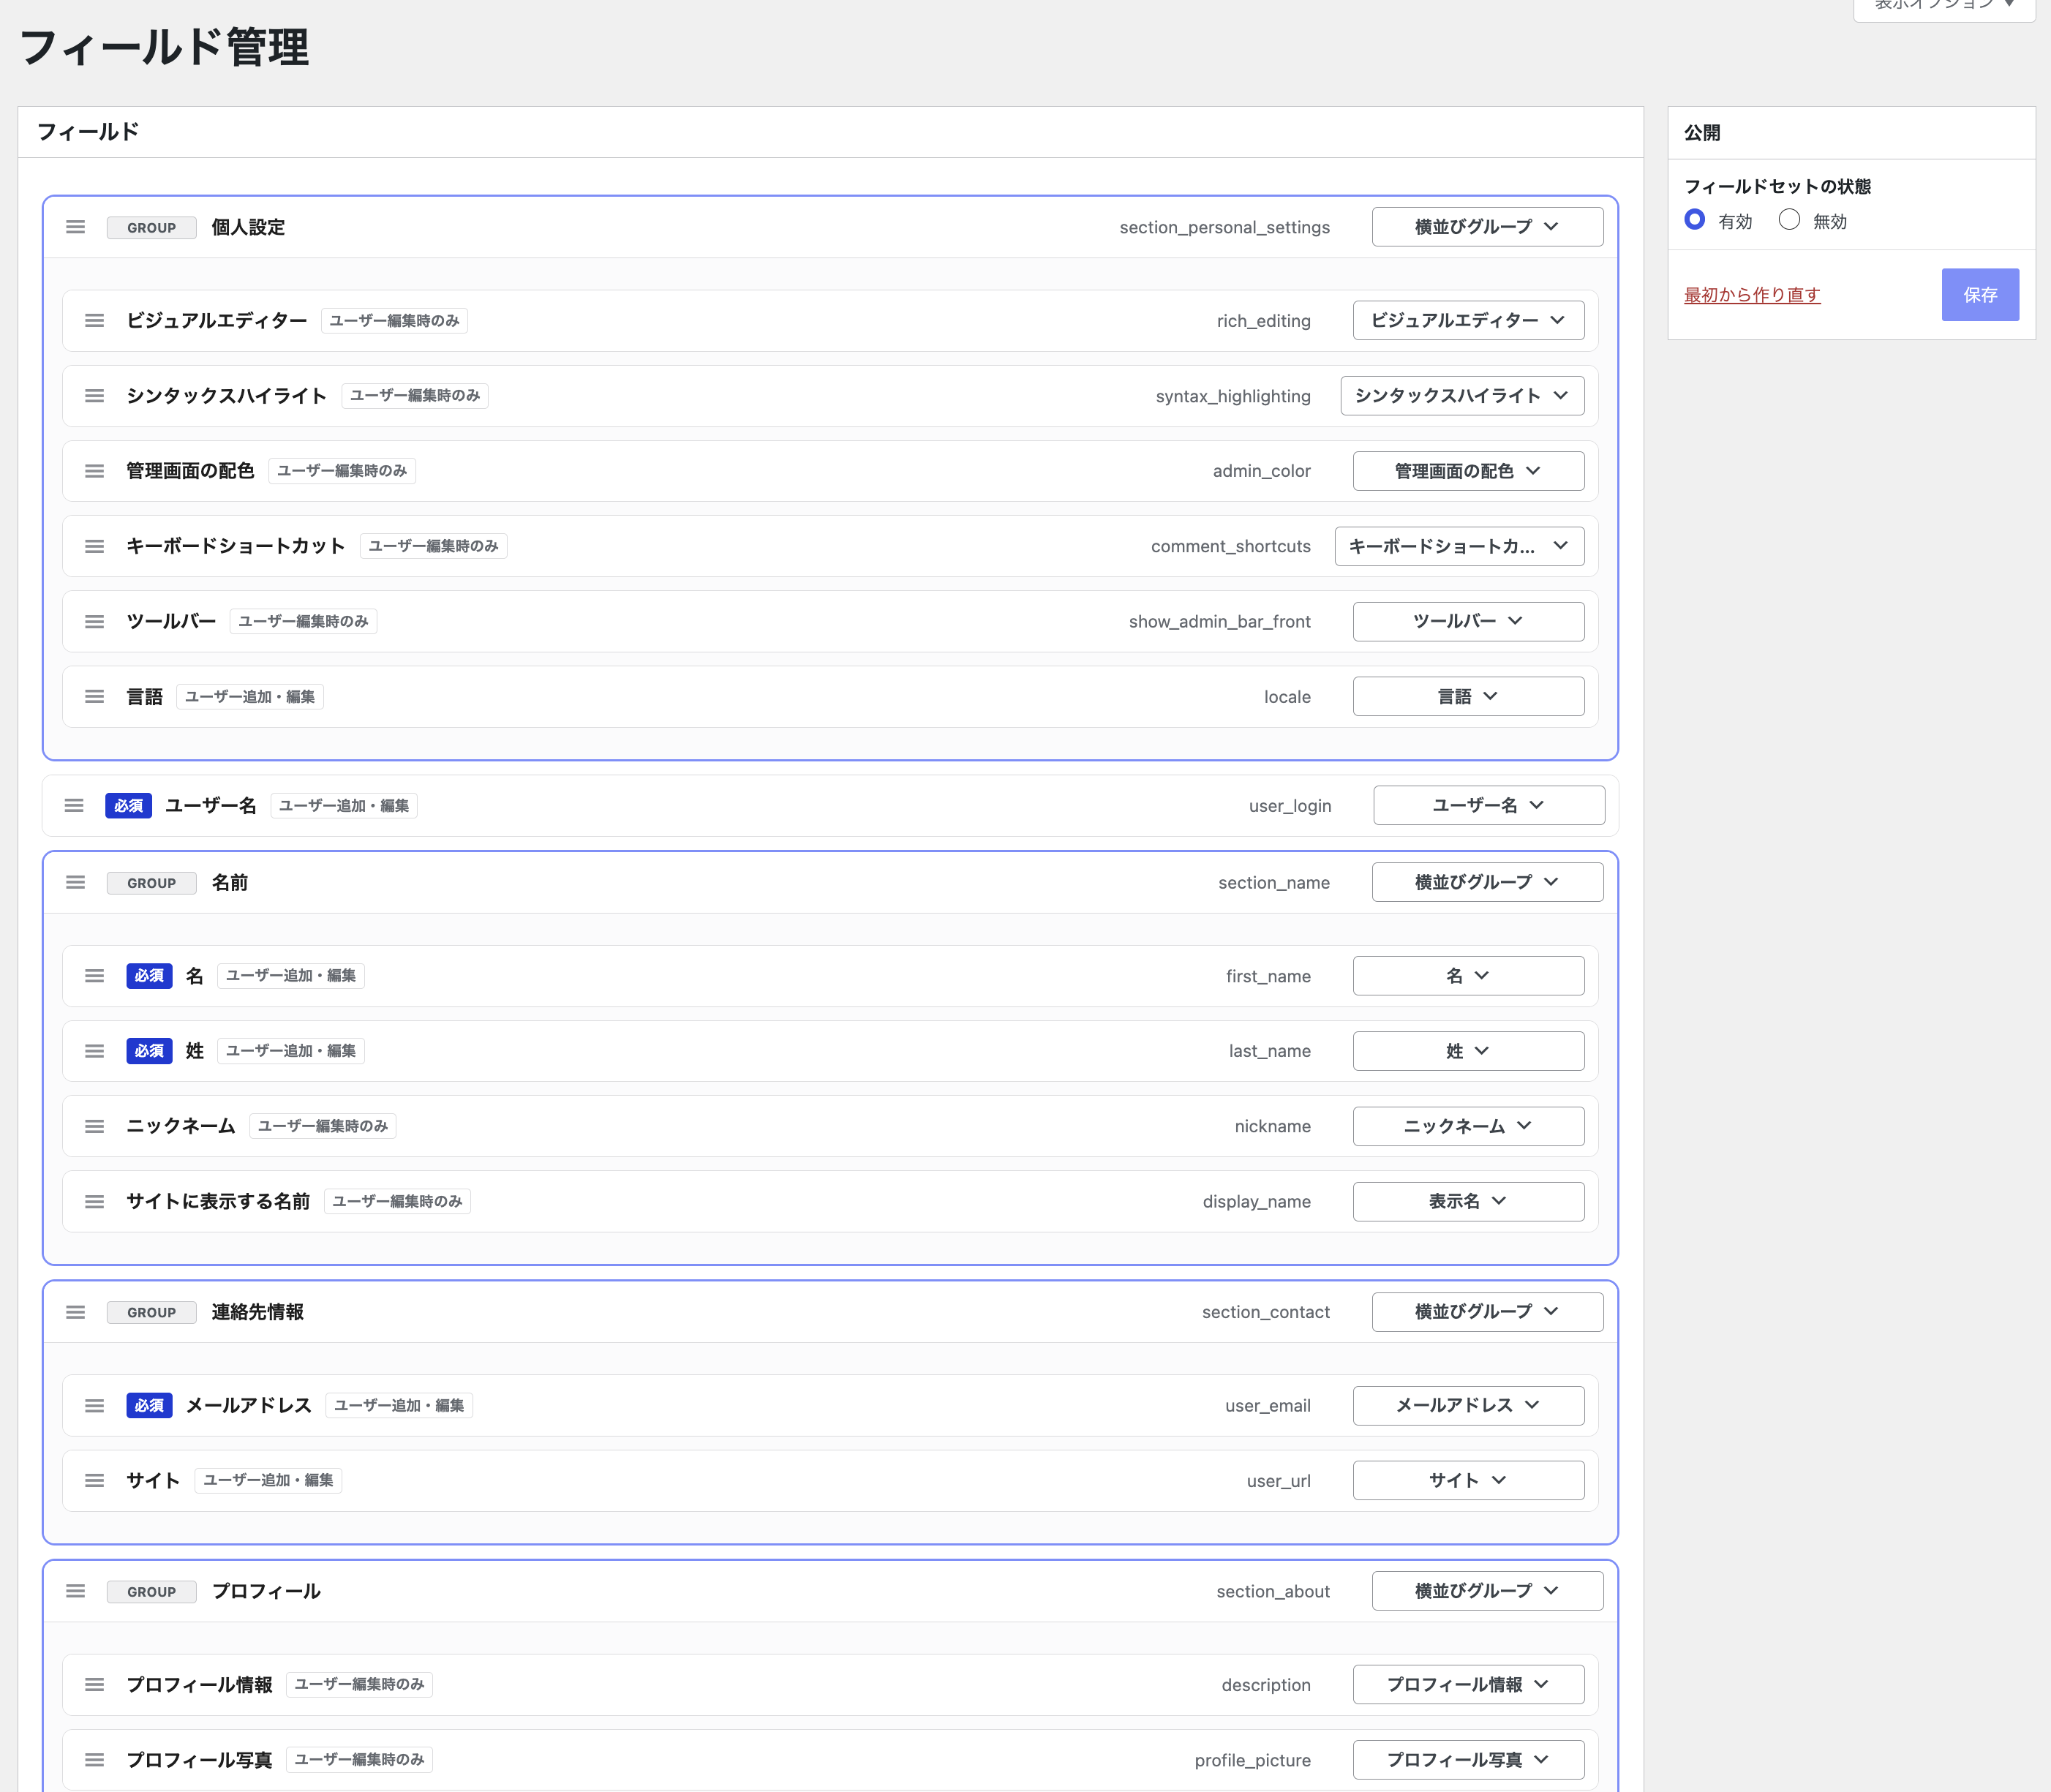Viewport: 2051px width, 1792px height.
Task: Open the シンタックスハイライト type dropdown
Action: [1462, 396]
